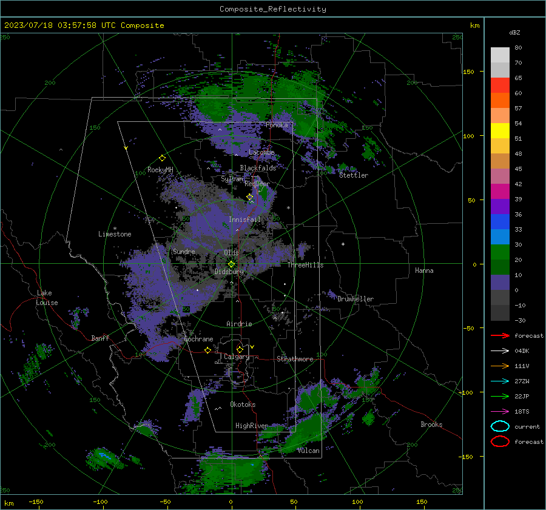Click the cyan 27ZW arrow in legend

500,381
